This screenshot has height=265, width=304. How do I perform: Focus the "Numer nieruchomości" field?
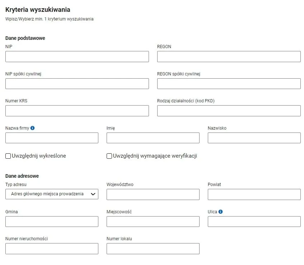coord(52,248)
